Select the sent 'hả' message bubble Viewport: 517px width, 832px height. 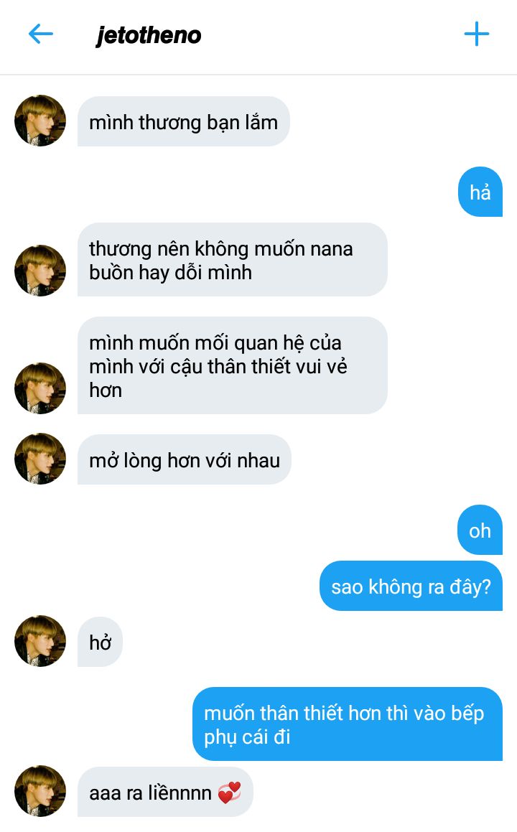480,192
